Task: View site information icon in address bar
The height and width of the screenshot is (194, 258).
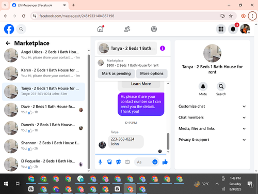Action: [x=35, y=16]
